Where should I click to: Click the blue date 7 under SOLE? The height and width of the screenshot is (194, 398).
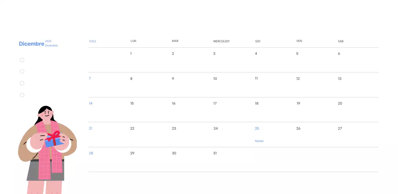[90, 78]
